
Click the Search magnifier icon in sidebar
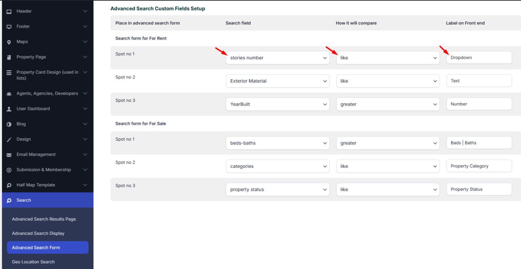pos(9,200)
